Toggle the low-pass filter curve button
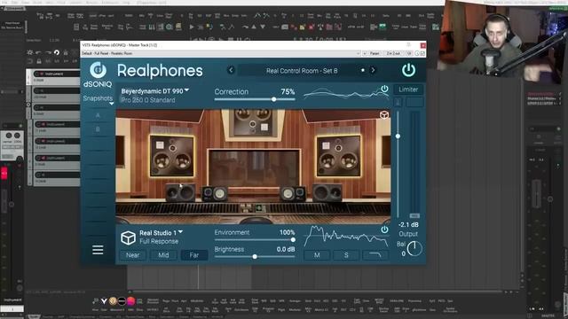 pyautogui.click(x=375, y=255)
